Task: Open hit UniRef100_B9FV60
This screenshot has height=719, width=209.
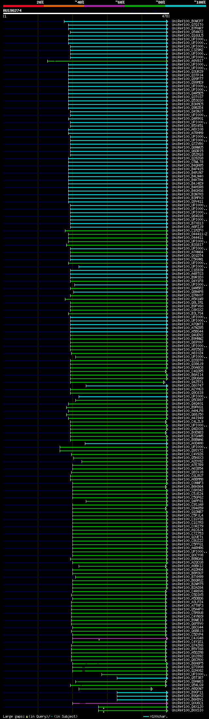Action: (187, 306)
